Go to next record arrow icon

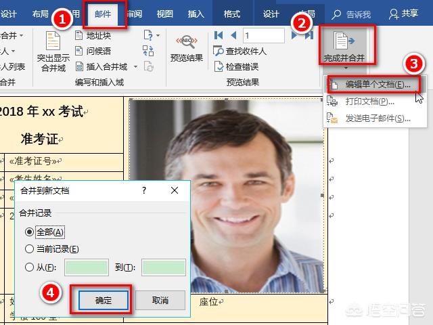[294, 35]
